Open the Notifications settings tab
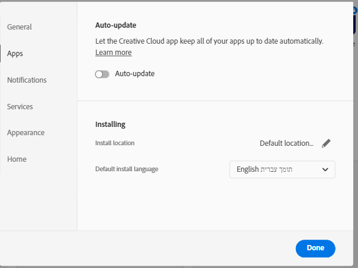 27,80
